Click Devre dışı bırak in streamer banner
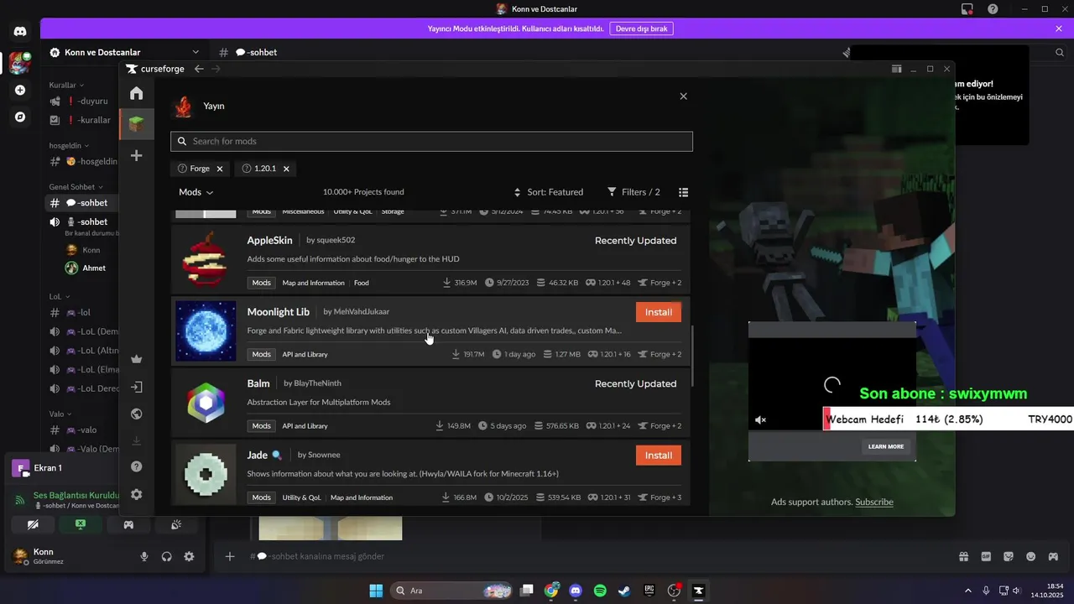The image size is (1074, 604). click(641, 29)
